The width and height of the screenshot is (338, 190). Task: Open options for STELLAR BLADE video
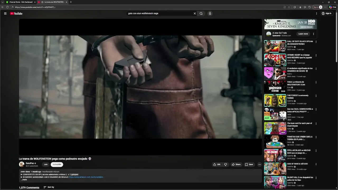tap(316, 151)
